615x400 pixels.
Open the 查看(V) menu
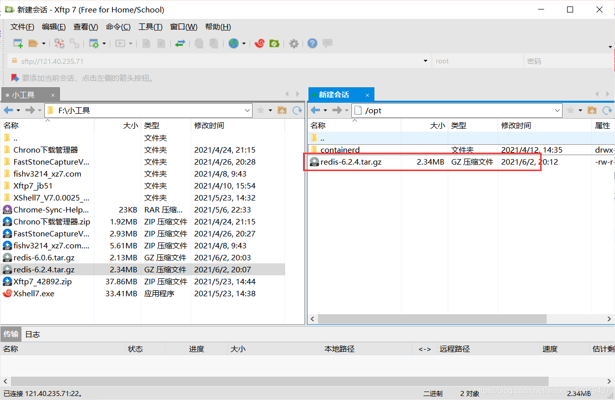point(86,27)
